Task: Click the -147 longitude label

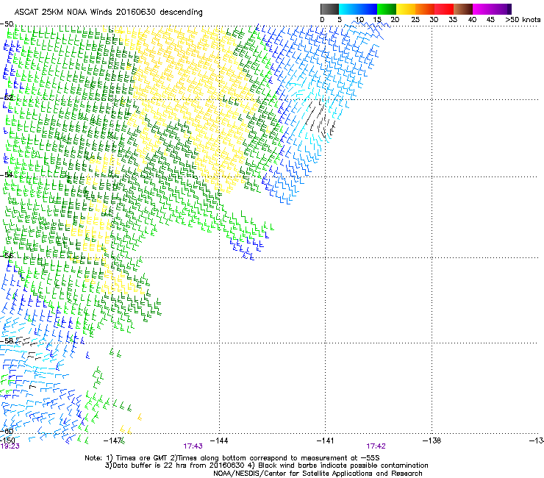Action: point(112,440)
